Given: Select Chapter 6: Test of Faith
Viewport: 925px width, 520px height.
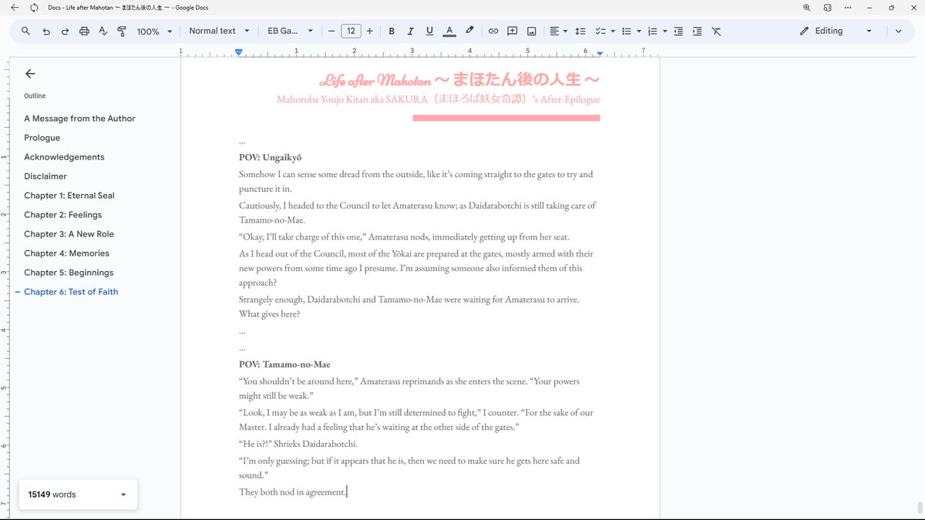Looking at the screenshot, I should (71, 292).
